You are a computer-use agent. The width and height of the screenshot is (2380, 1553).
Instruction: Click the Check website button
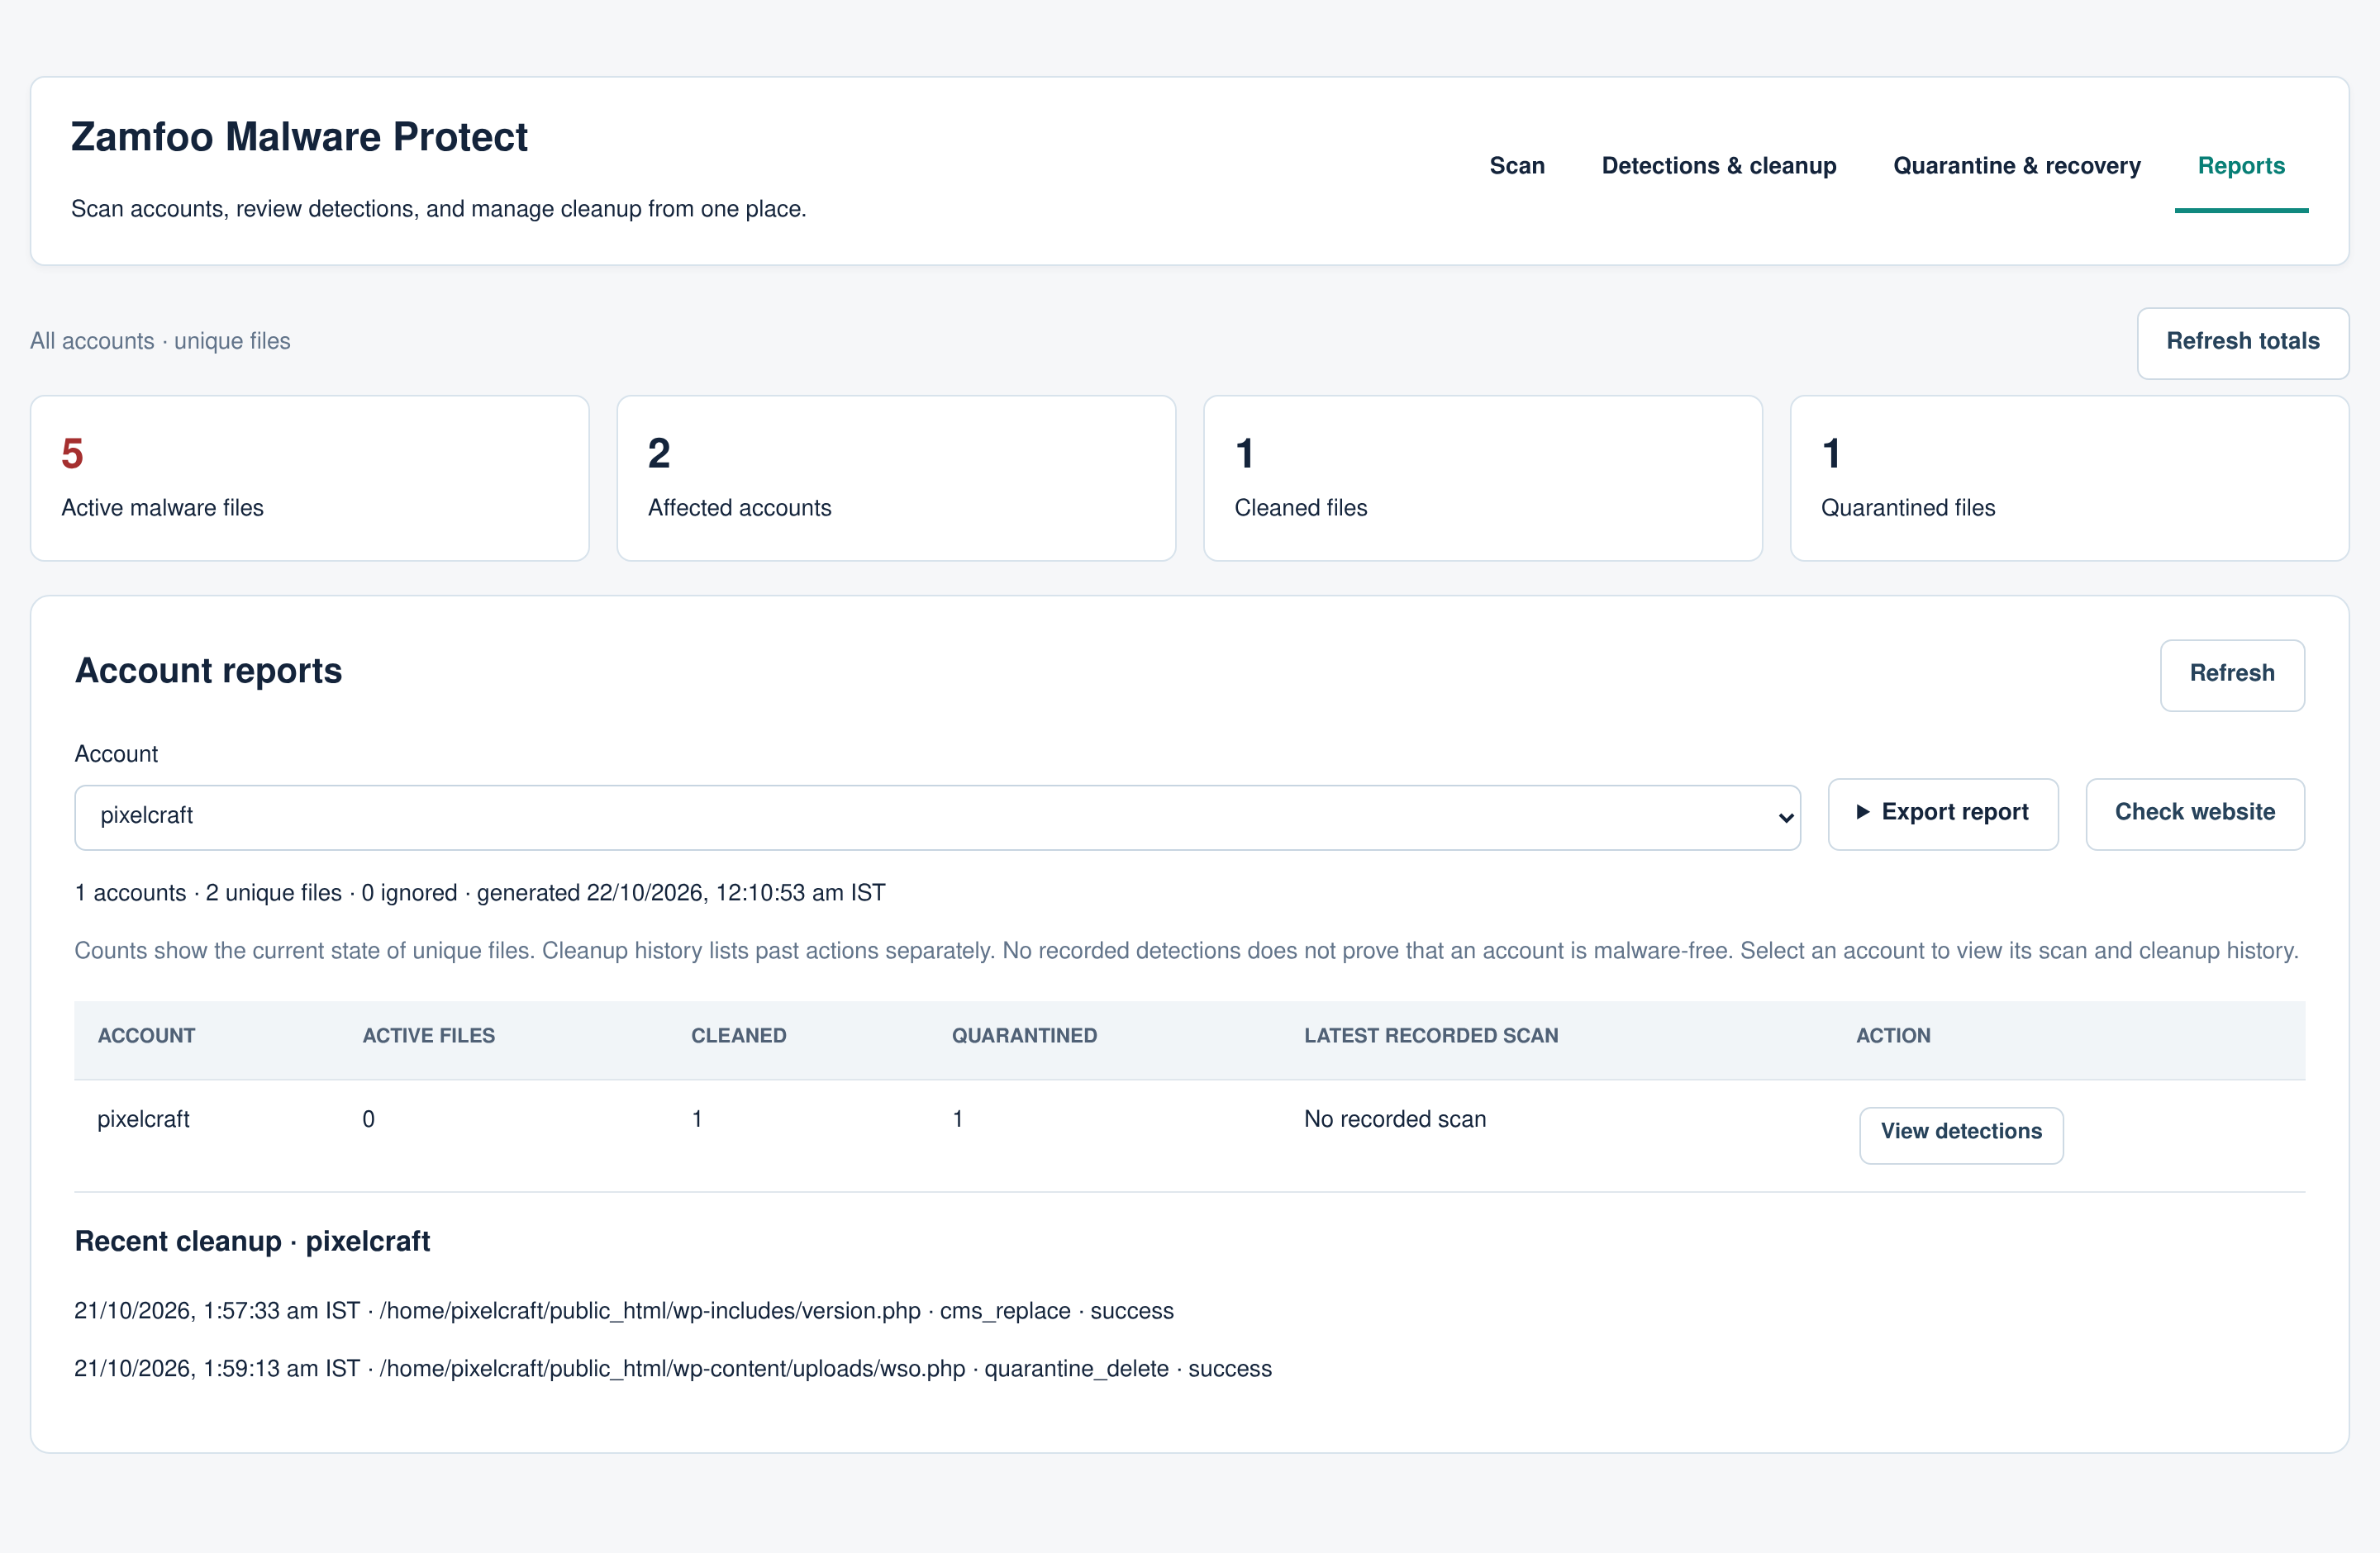(x=2194, y=813)
